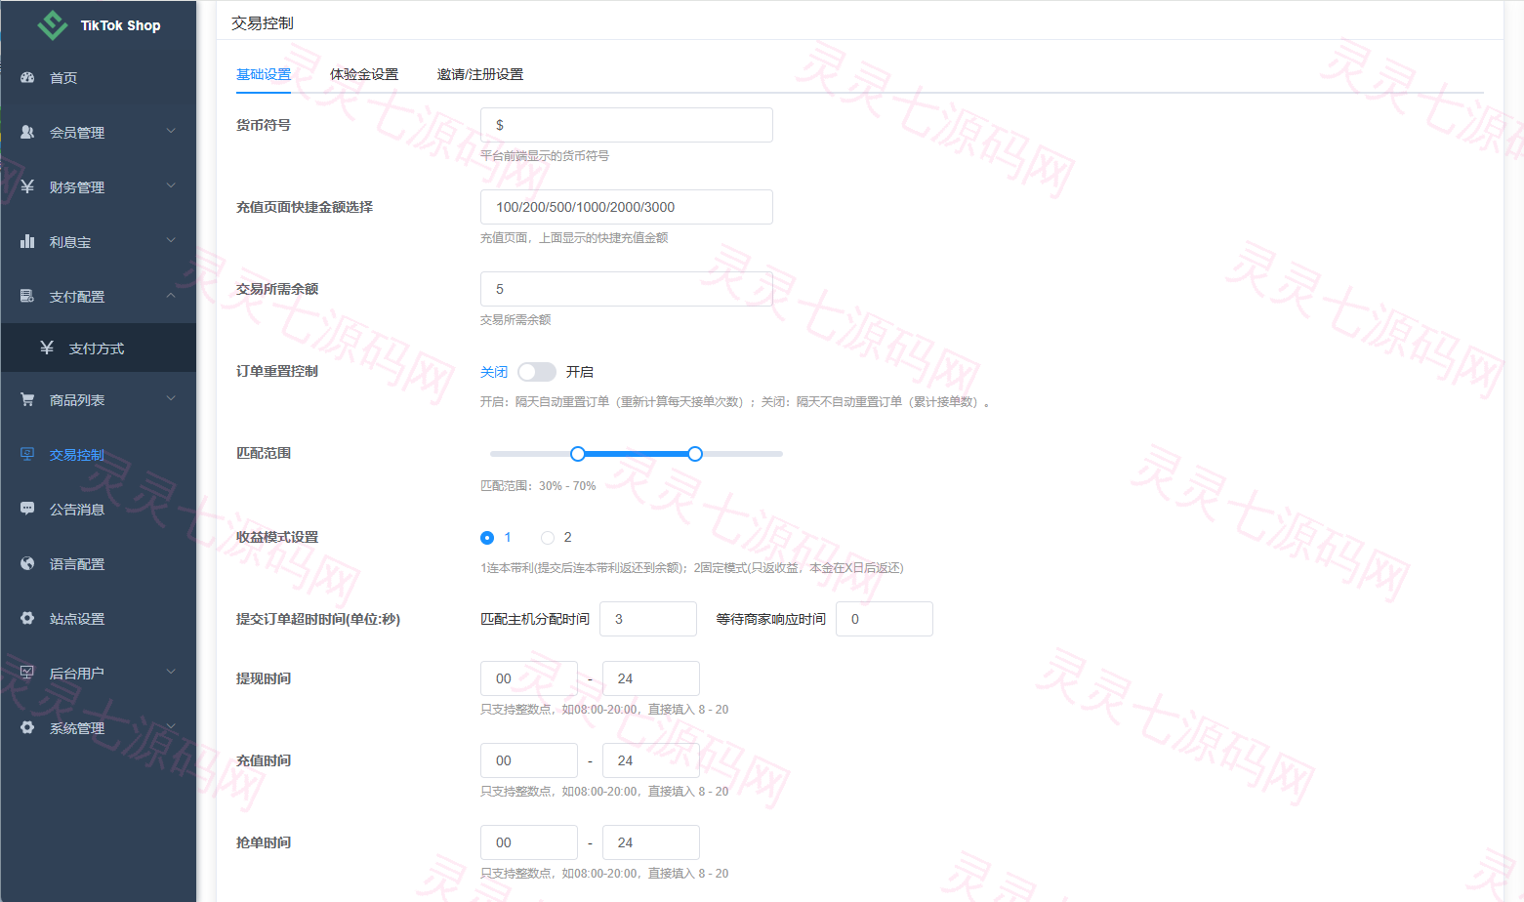The height and width of the screenshot is (902, 1524).
Task: Click the 匹配范围 lower slider handle
Action: (578, 454)
